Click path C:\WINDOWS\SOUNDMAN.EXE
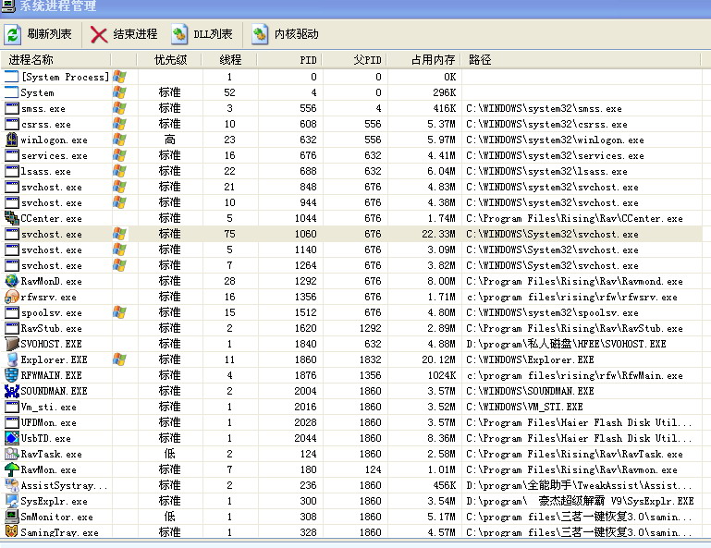 pos(530,391)
